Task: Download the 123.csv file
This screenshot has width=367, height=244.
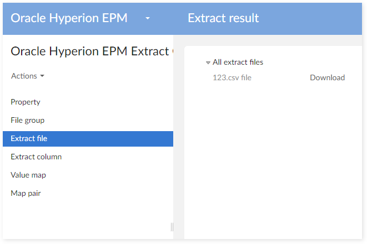Action: tap(327, 77)
